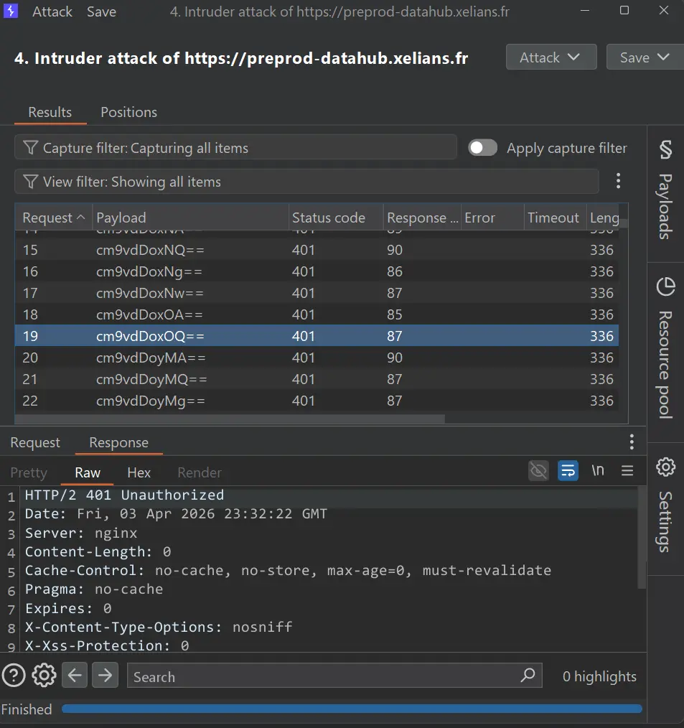The width and height of the screenshot is (684, 728).
Task: Open the Attack dropdown arrow
Action: [573, 57]
